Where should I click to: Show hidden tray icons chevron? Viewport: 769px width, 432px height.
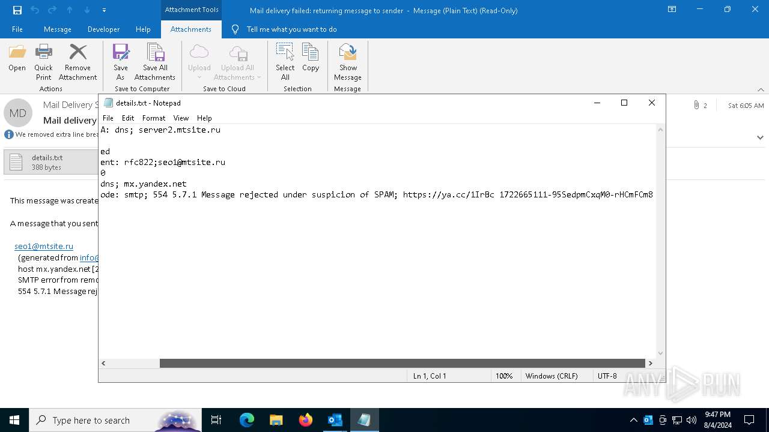click(x=633, y=420)
